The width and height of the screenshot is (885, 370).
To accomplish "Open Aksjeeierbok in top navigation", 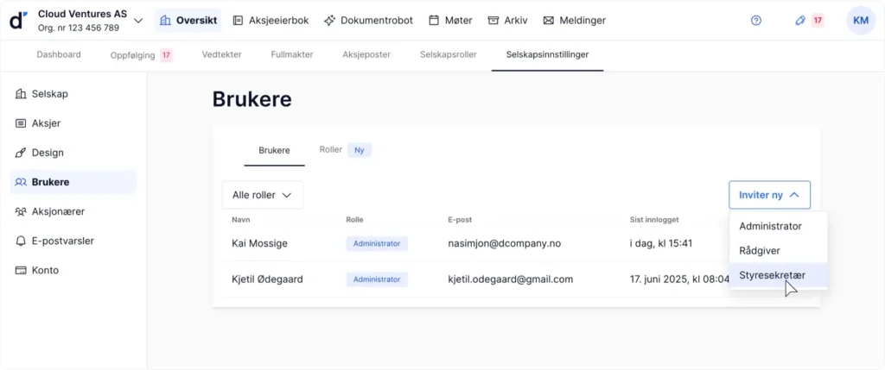I will click(271, 20).
